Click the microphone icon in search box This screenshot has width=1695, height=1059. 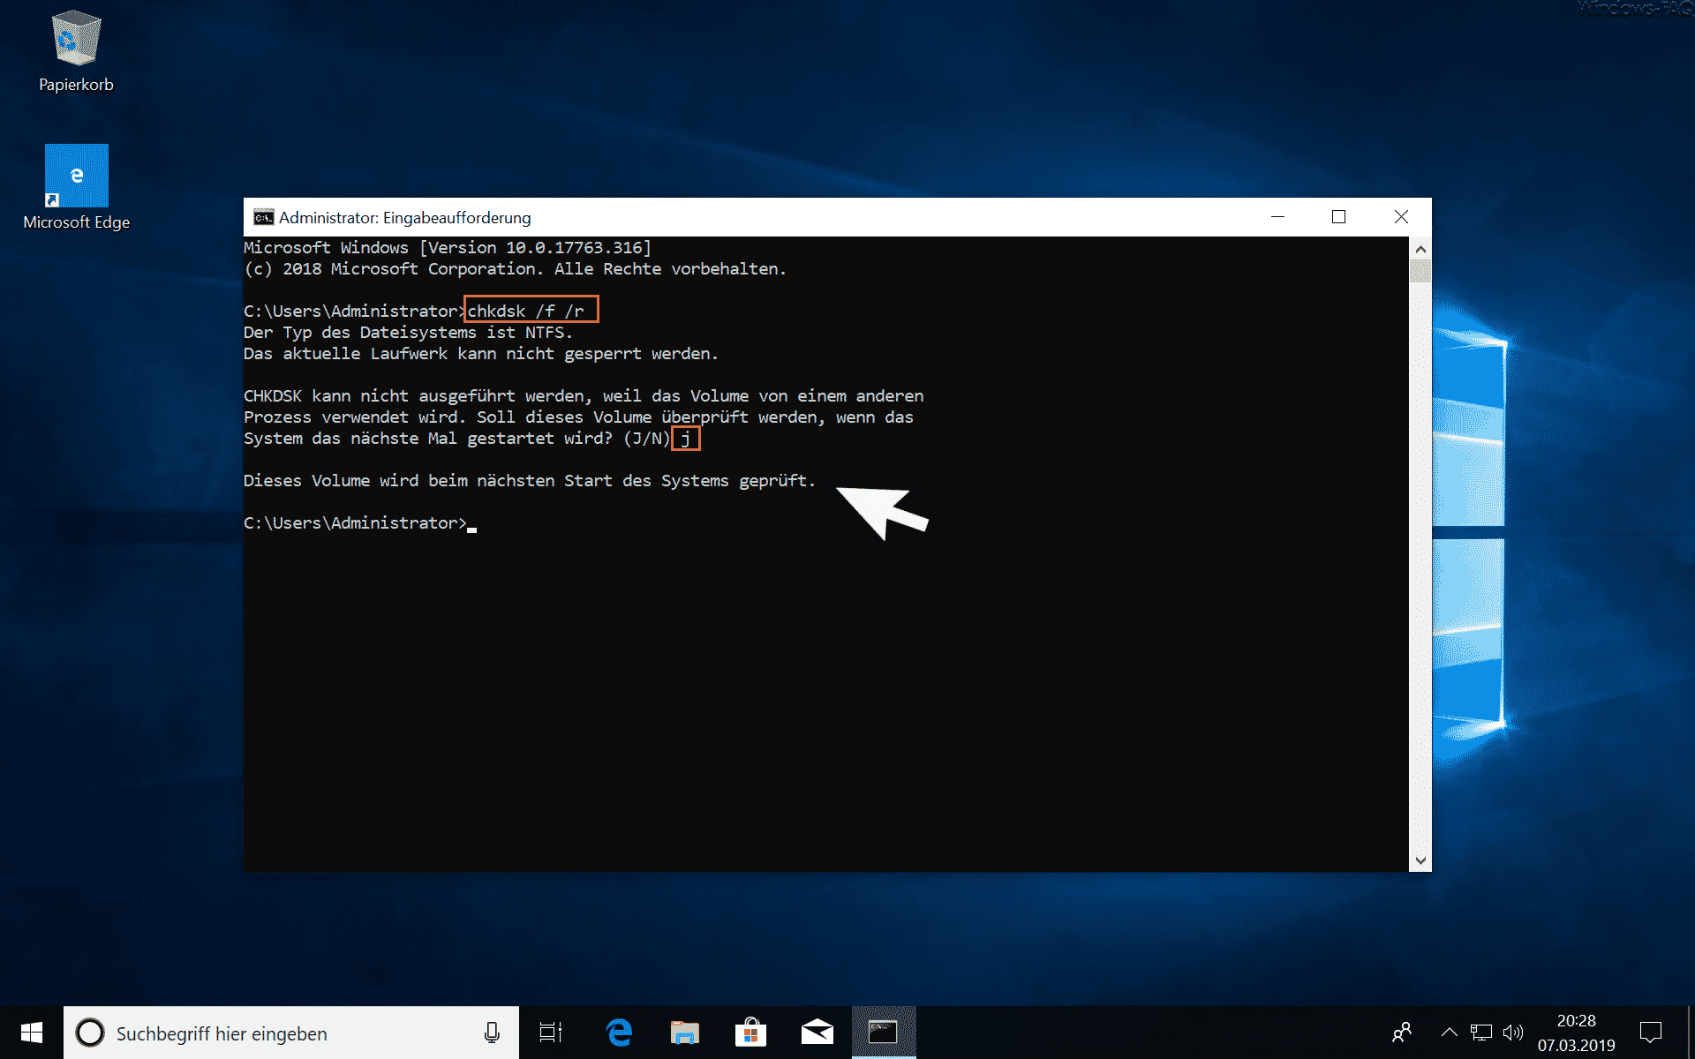tap(492, 1033)
